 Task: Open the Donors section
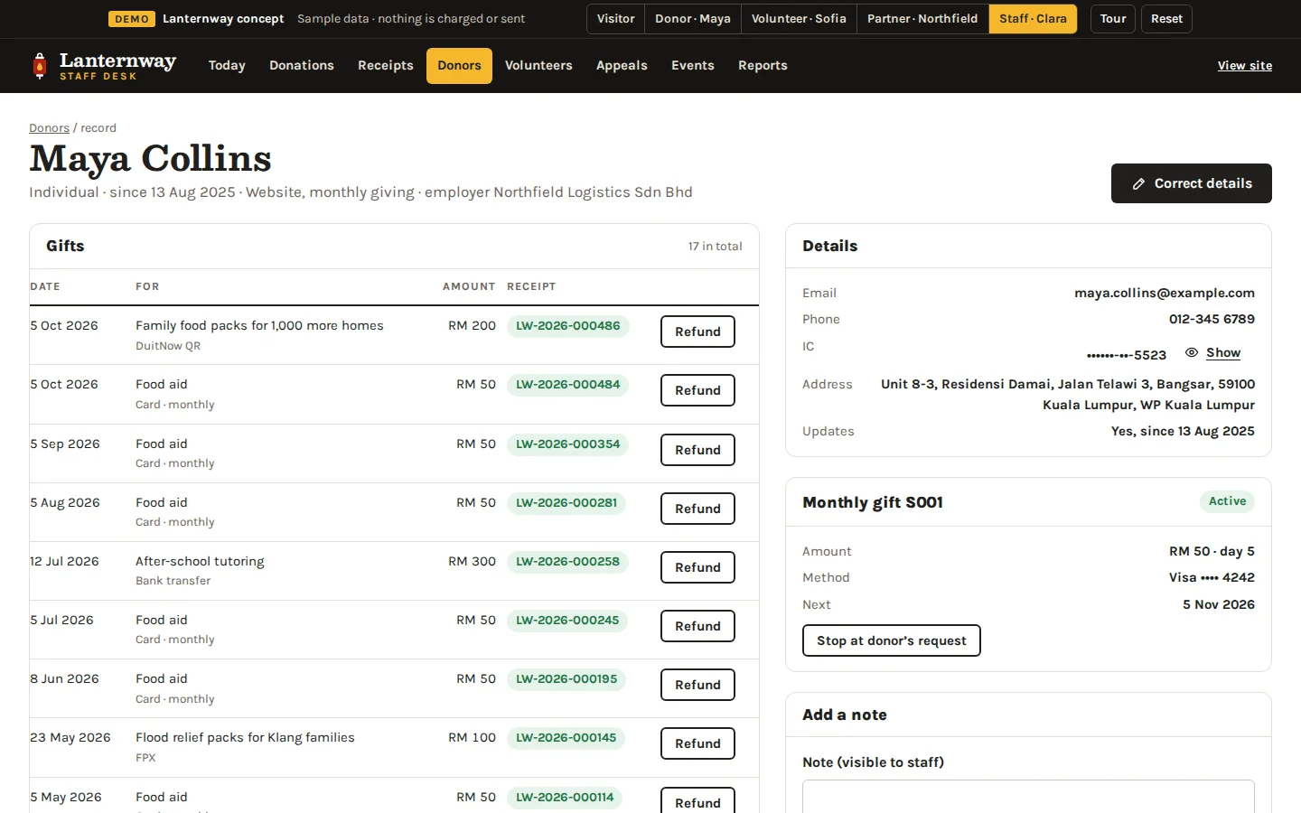click(459, 66)
